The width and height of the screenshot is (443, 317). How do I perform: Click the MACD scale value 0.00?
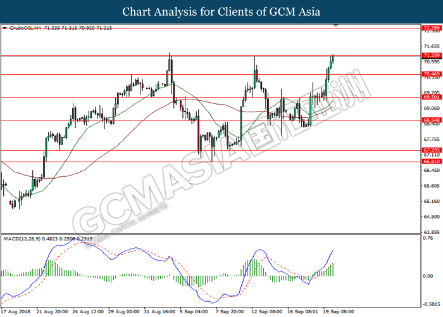tap(428, 276)
